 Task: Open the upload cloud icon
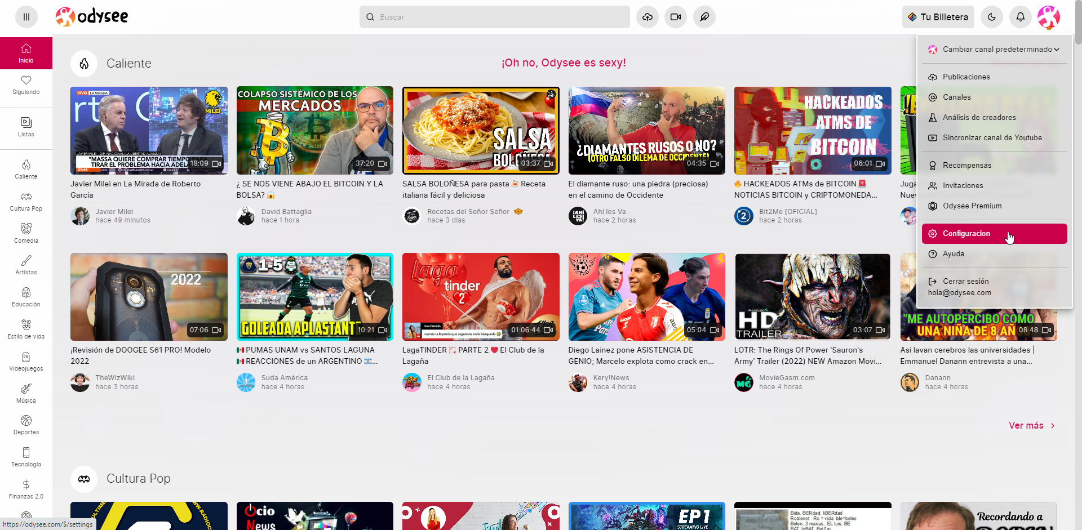click(648, 17)
